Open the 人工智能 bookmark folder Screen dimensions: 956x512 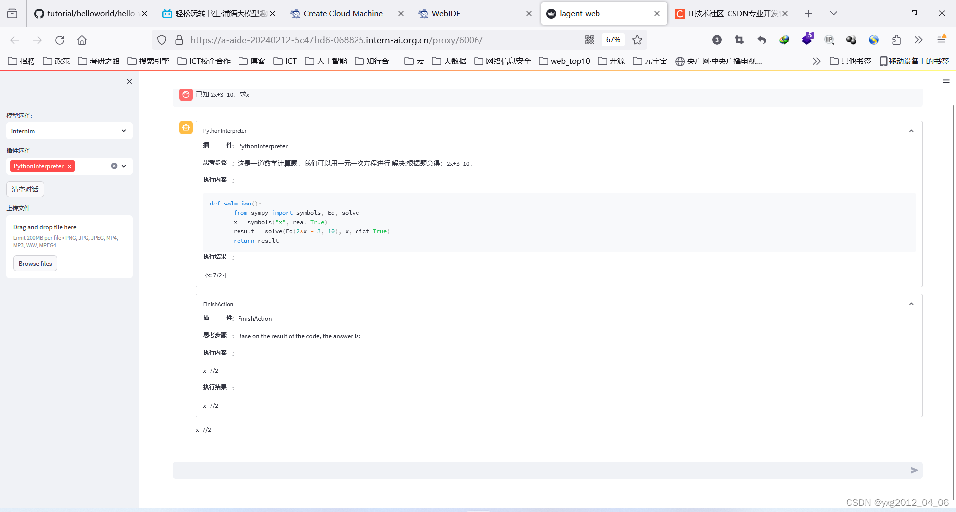[x=326, y=61]
